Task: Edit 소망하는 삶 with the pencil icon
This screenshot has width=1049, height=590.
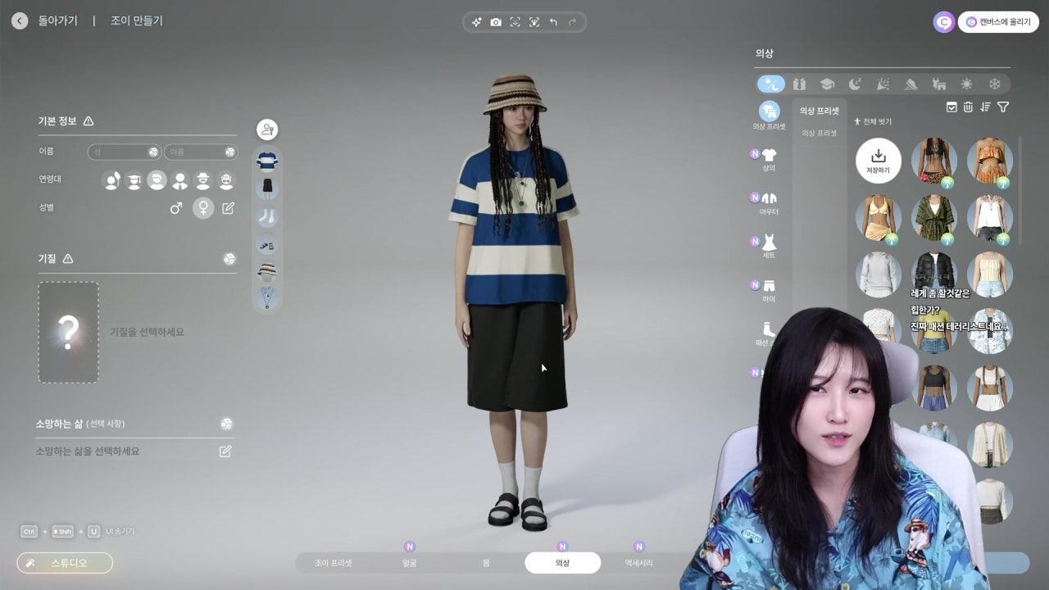Action: [x=225, y=452]
